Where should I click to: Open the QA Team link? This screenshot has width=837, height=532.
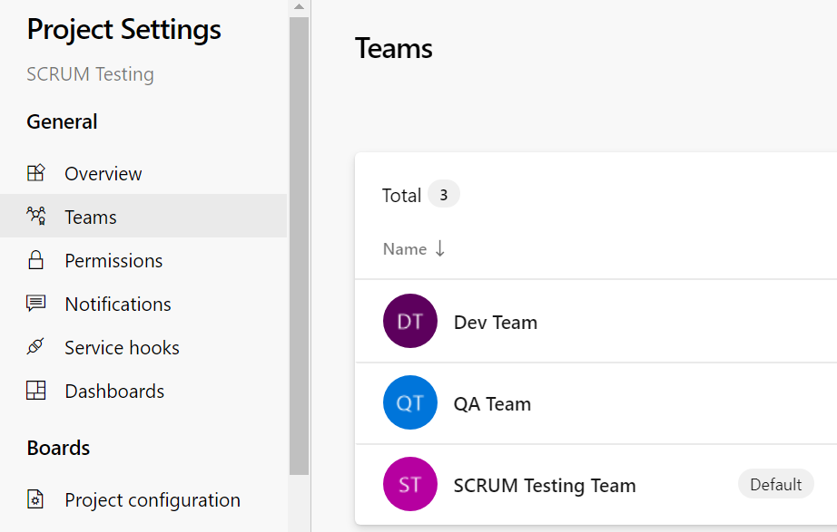click(x=492, y=404)
